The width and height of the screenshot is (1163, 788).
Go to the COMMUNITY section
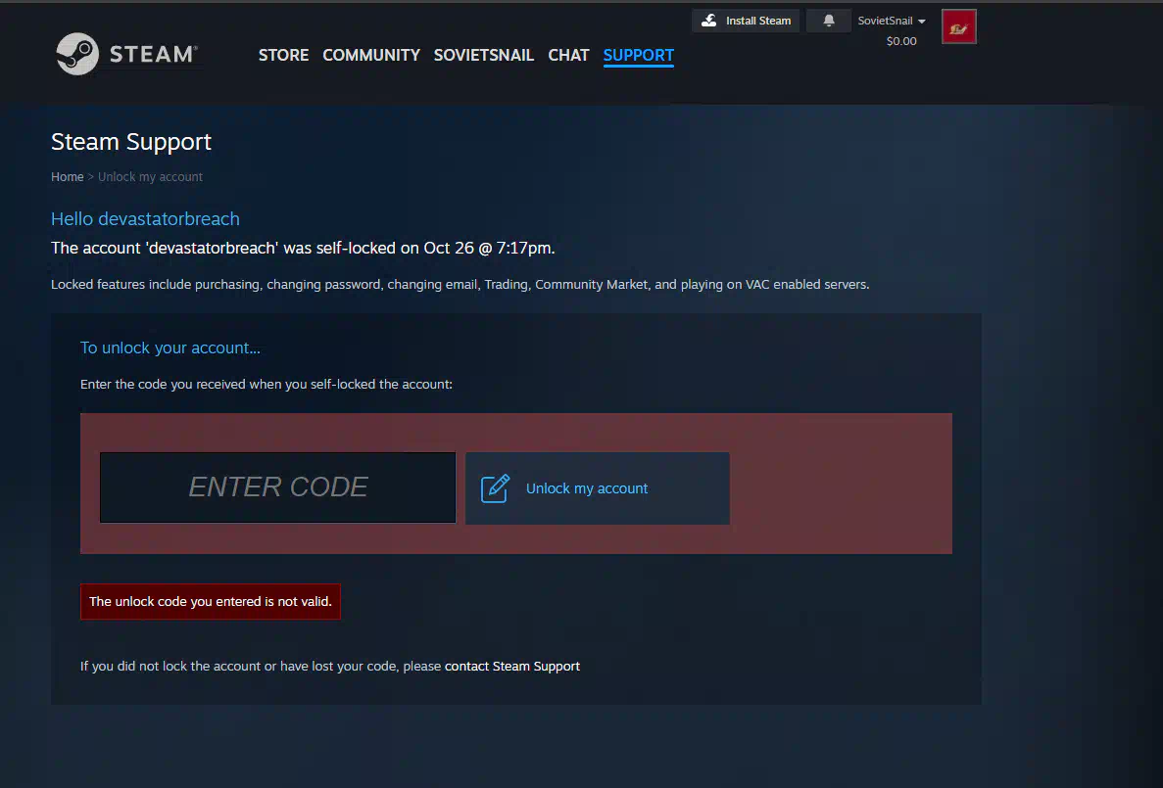click(371, 55)
